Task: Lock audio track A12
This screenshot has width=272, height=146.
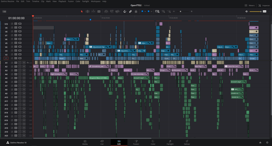Action: point(12,105)
